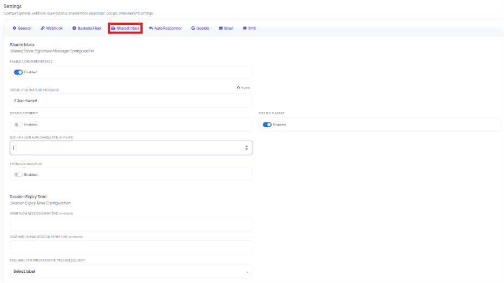Image resolution: width=504 pixels, height=283 pixels.
Task: Click the Session Expiry Time heading
Action: (x=28, y=197)
